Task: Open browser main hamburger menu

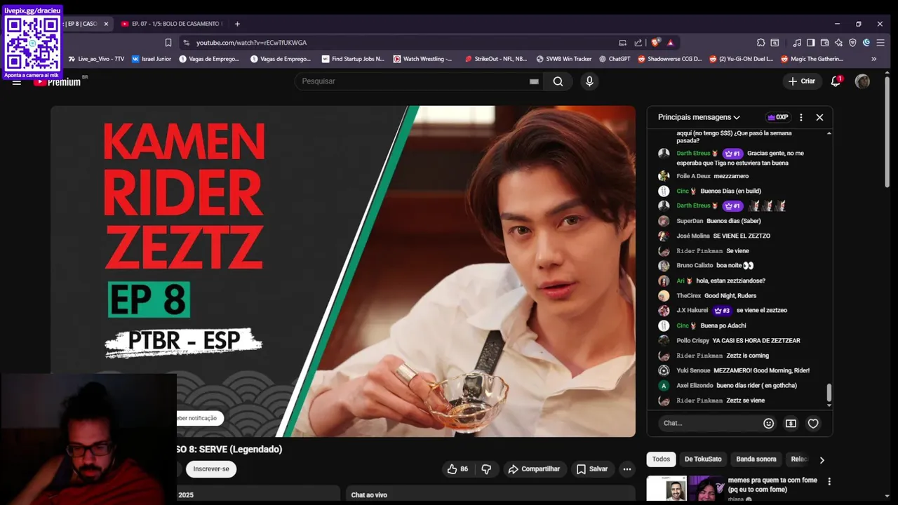Action: [882, 43]
